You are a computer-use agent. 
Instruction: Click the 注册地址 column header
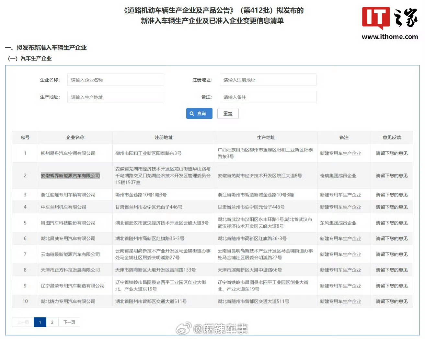[x=164, y=137]
